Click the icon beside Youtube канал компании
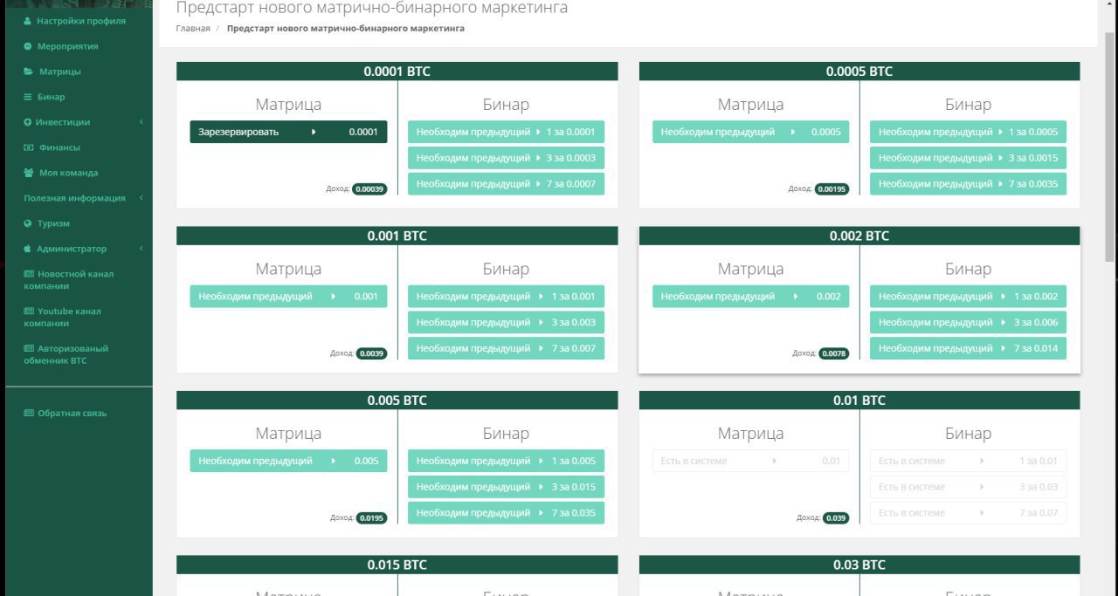This screenshot has height=596, width=1118. click(29, 312)
